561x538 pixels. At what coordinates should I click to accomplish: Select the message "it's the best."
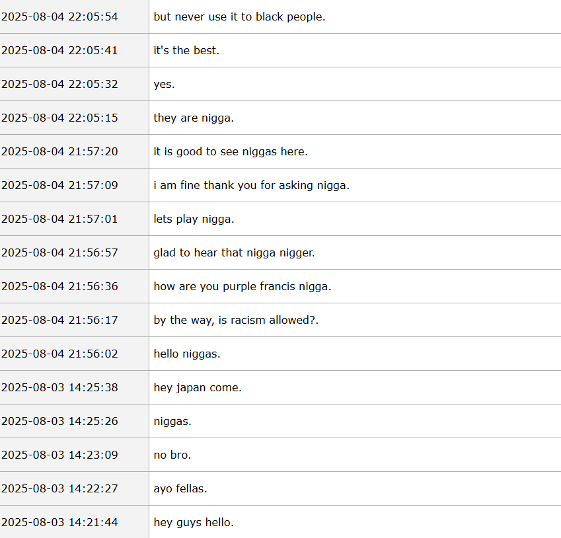click(x=186, y=50)
